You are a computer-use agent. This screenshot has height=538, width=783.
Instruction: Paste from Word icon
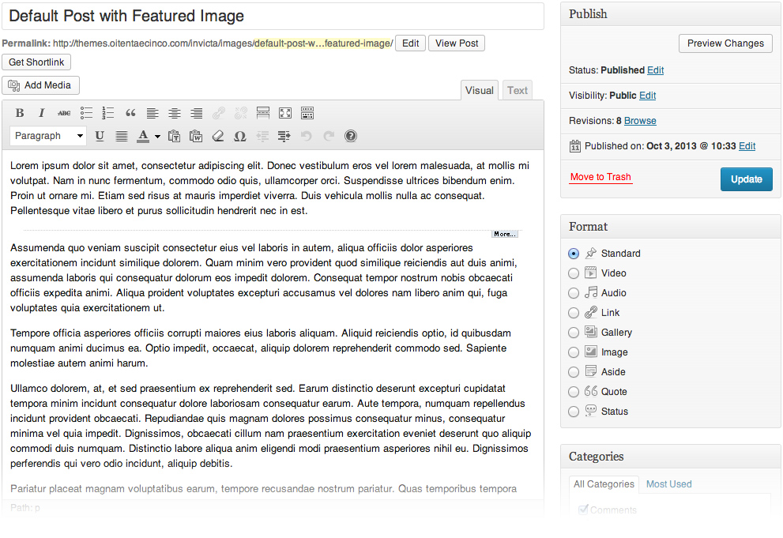[196, 136]
